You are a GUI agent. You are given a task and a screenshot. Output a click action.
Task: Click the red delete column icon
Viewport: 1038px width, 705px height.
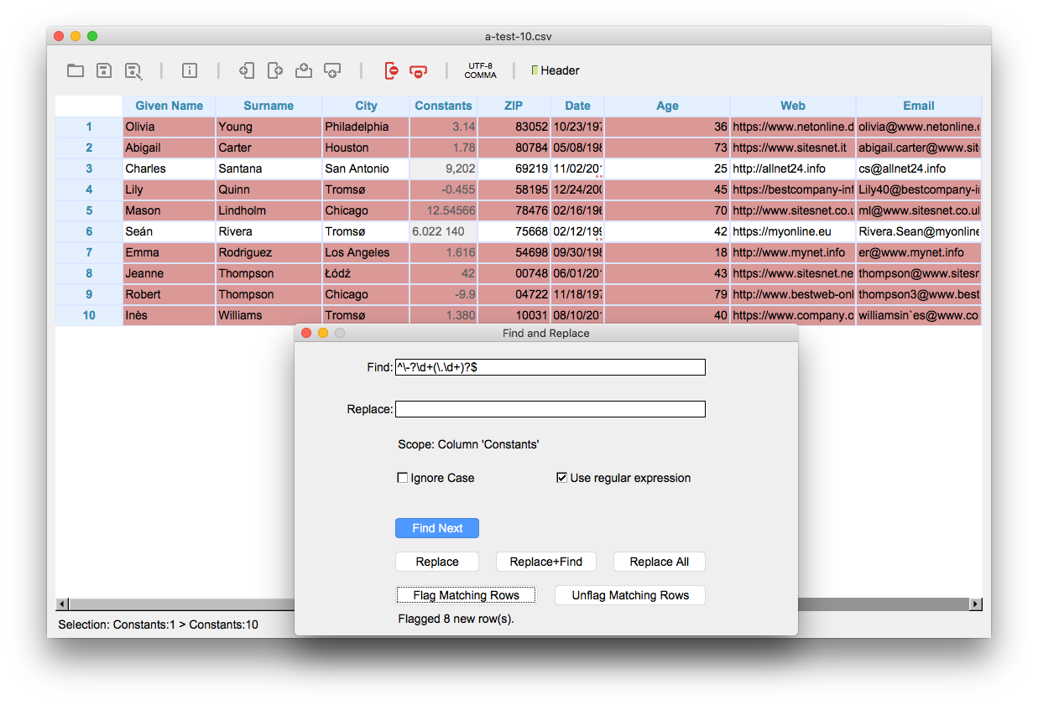click(390, 70)
